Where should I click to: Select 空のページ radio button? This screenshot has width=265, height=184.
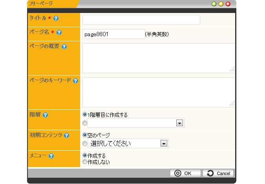click(85, 135)
